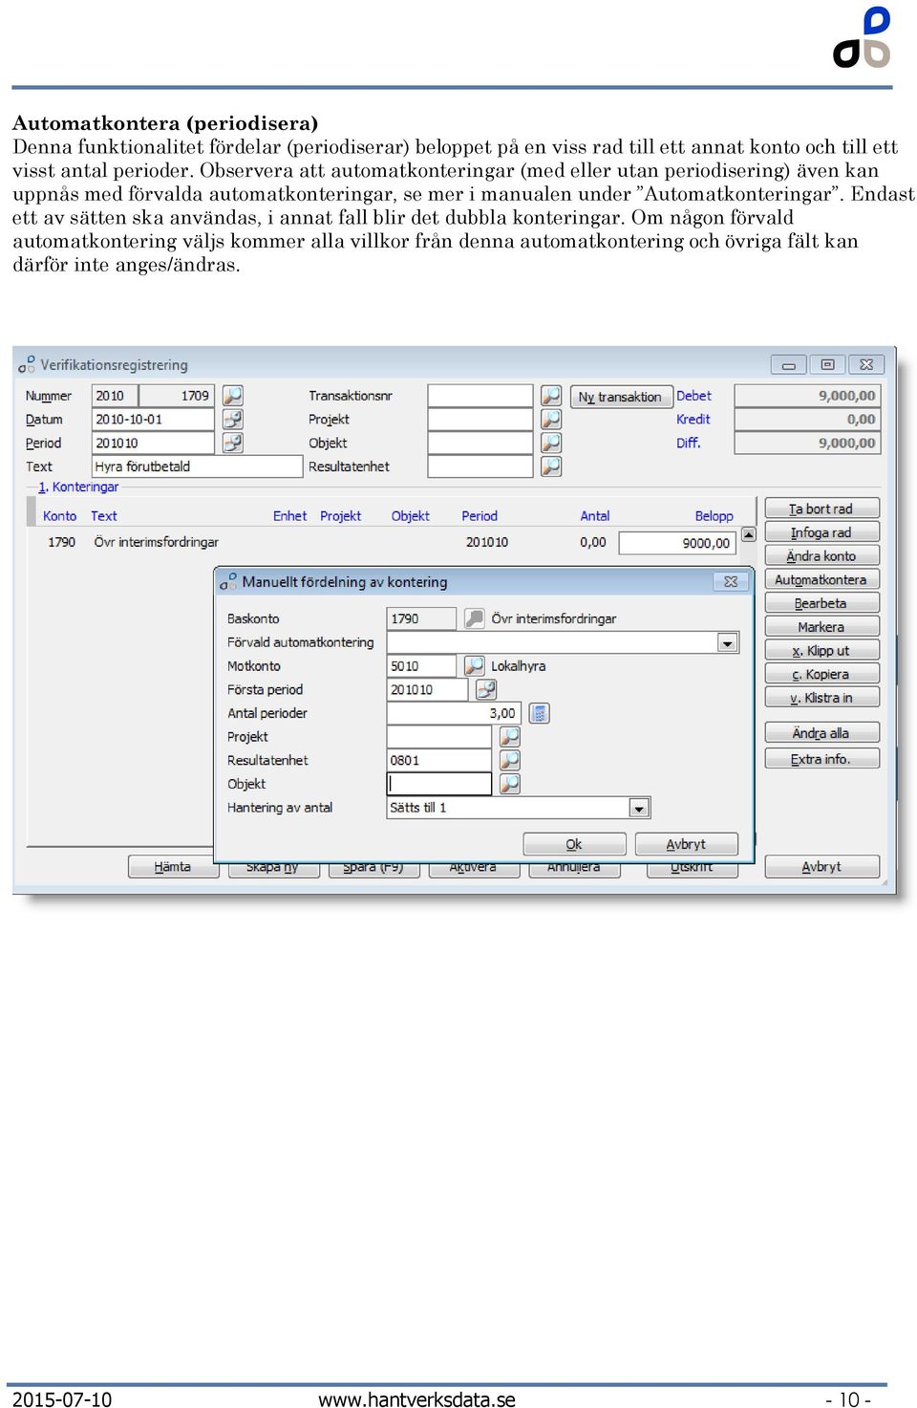The image size is (917, 1408).
Task: Click the scroll up arrow in Konteringar grid
Action: point(749,534)
